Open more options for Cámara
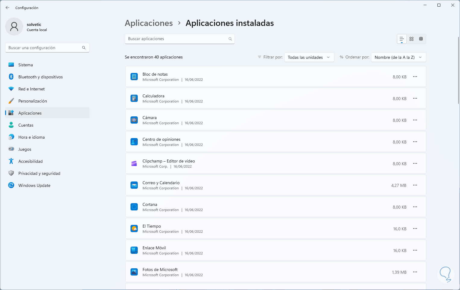Screen dimensions: 460x290 (x=415, y=120)
